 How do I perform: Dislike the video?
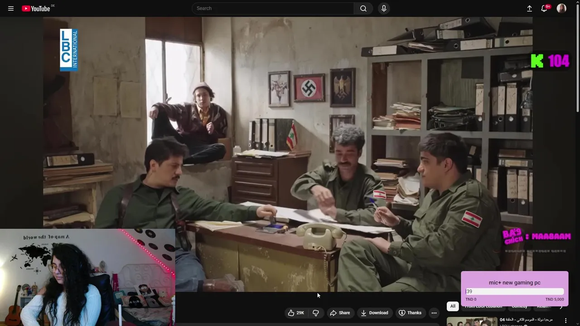coord(316,313)
